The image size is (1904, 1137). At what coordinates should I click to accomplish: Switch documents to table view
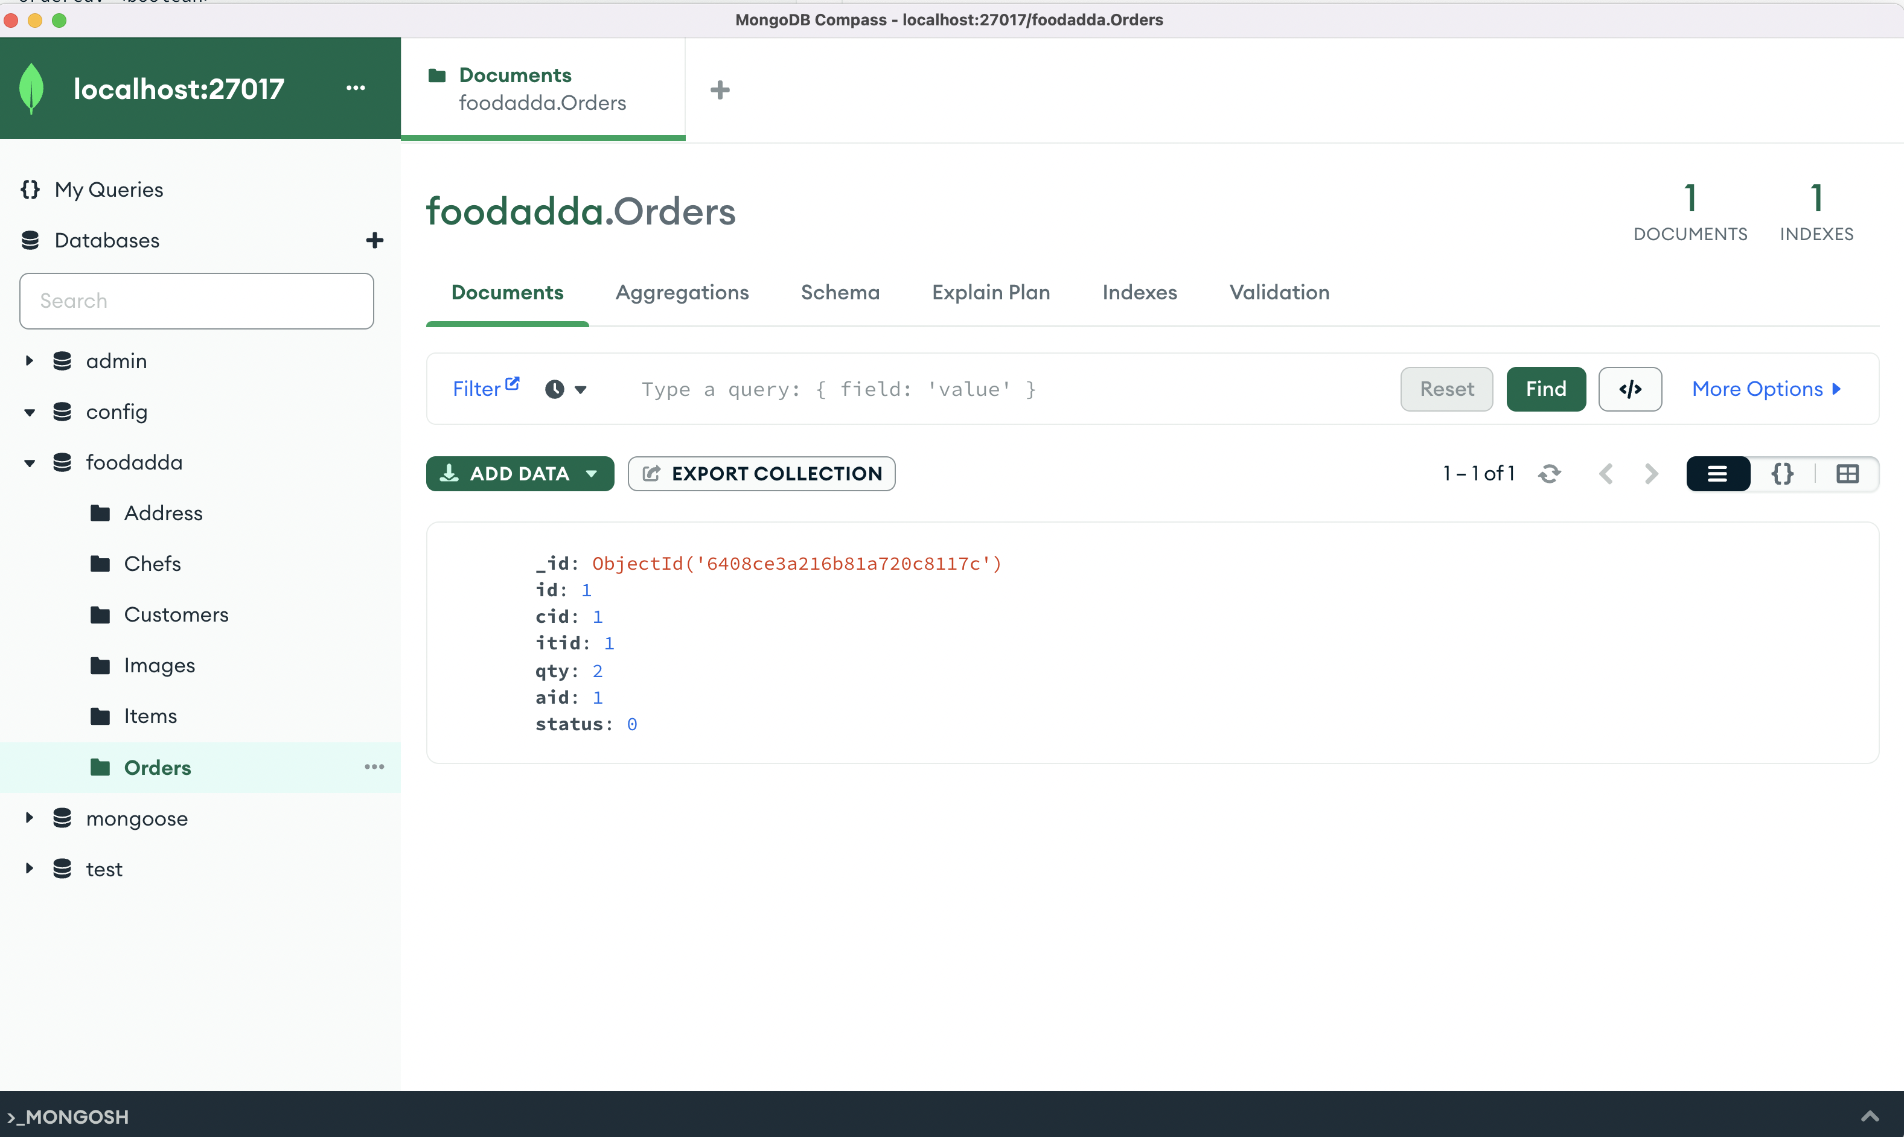[1848, 474]
